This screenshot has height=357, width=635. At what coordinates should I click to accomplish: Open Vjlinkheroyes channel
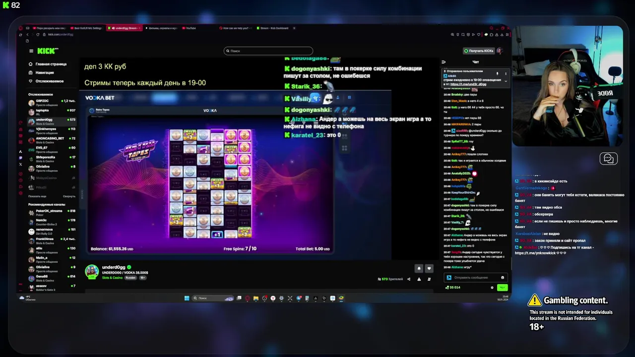52,131
